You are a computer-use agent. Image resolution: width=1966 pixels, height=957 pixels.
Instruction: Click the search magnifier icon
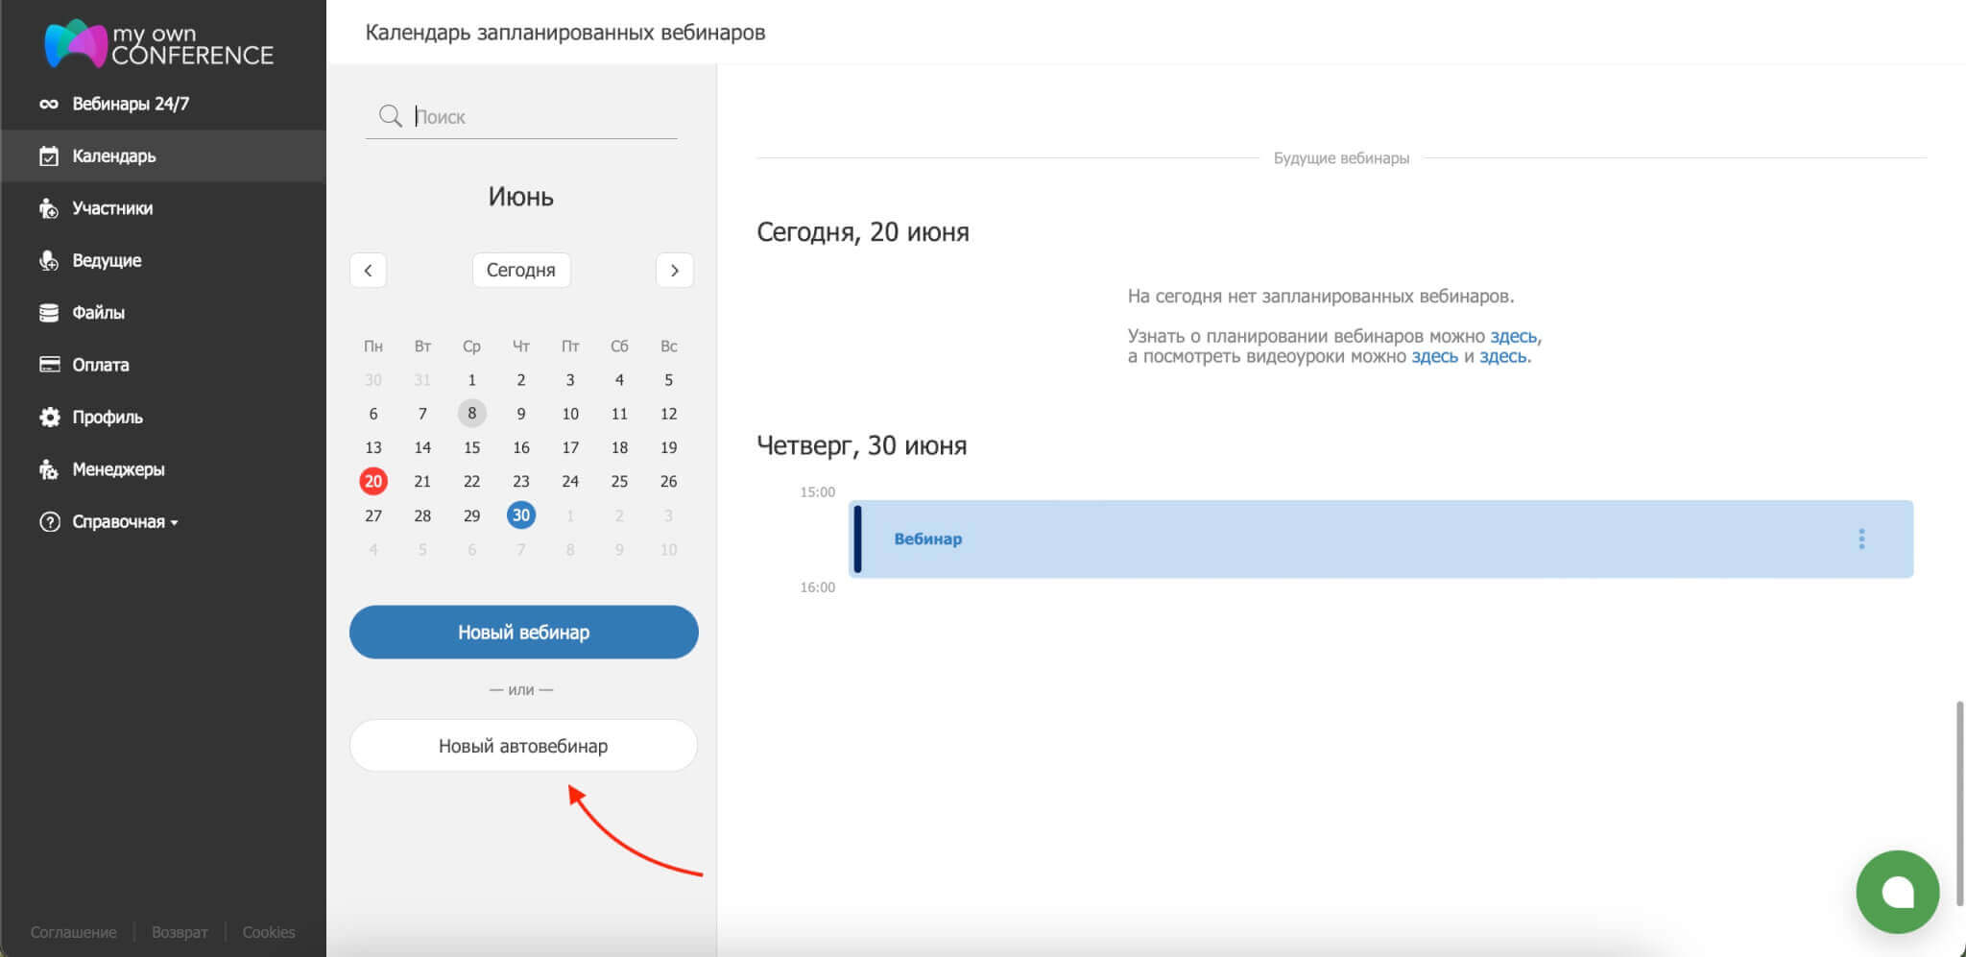pyautogui.click(x=391, y=115)
